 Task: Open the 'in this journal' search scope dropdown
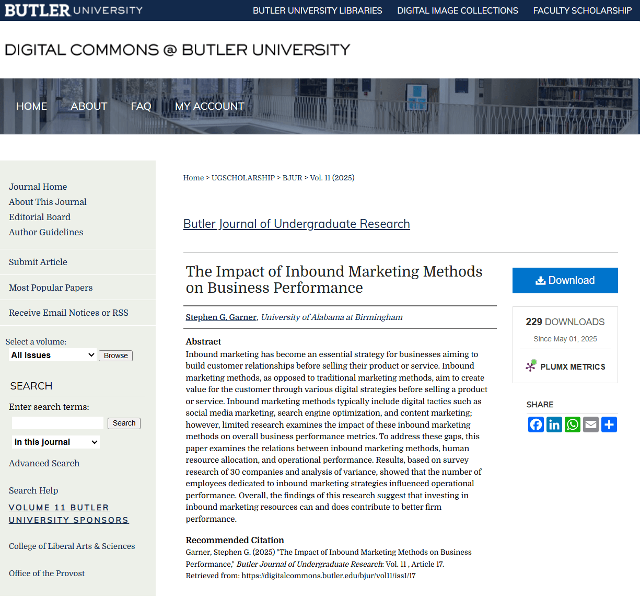[55, 442]
